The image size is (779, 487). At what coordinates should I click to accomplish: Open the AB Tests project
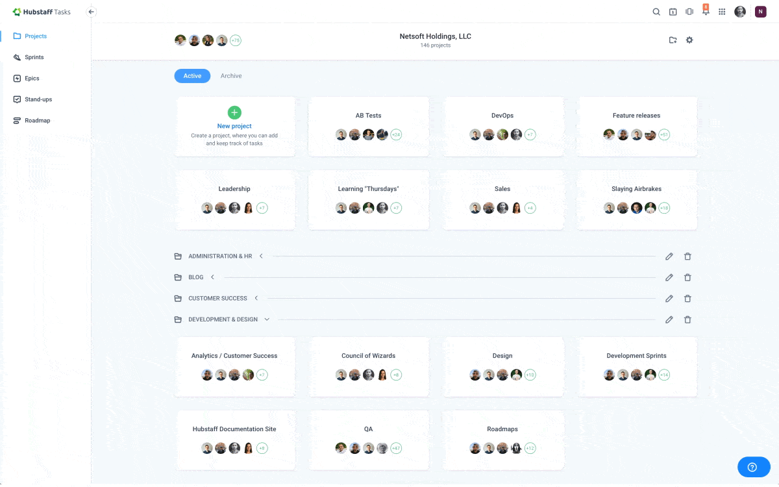click(x=368, y=127)
